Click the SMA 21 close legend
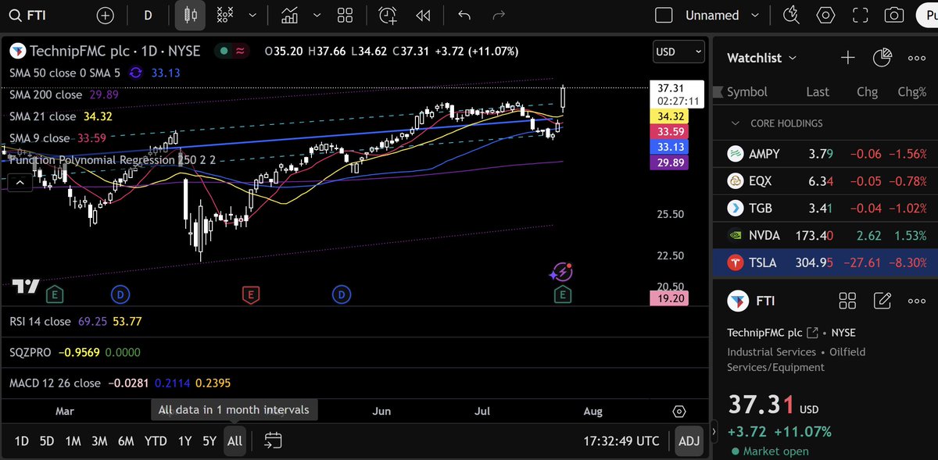Viewport: 938px width, 460px height. coord(42,116)
